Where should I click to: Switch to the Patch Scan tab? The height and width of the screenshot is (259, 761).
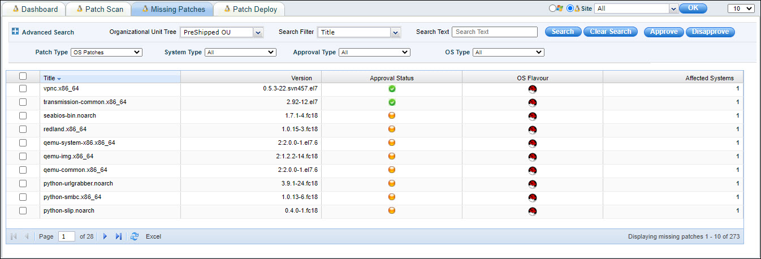tap(99, 9)
